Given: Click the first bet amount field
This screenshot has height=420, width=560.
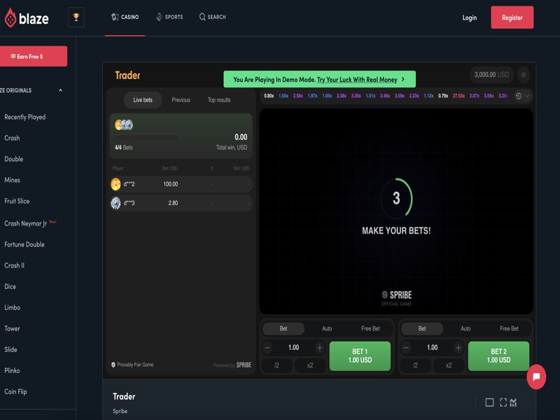Looking at the screenshot, I should (293, 347).
